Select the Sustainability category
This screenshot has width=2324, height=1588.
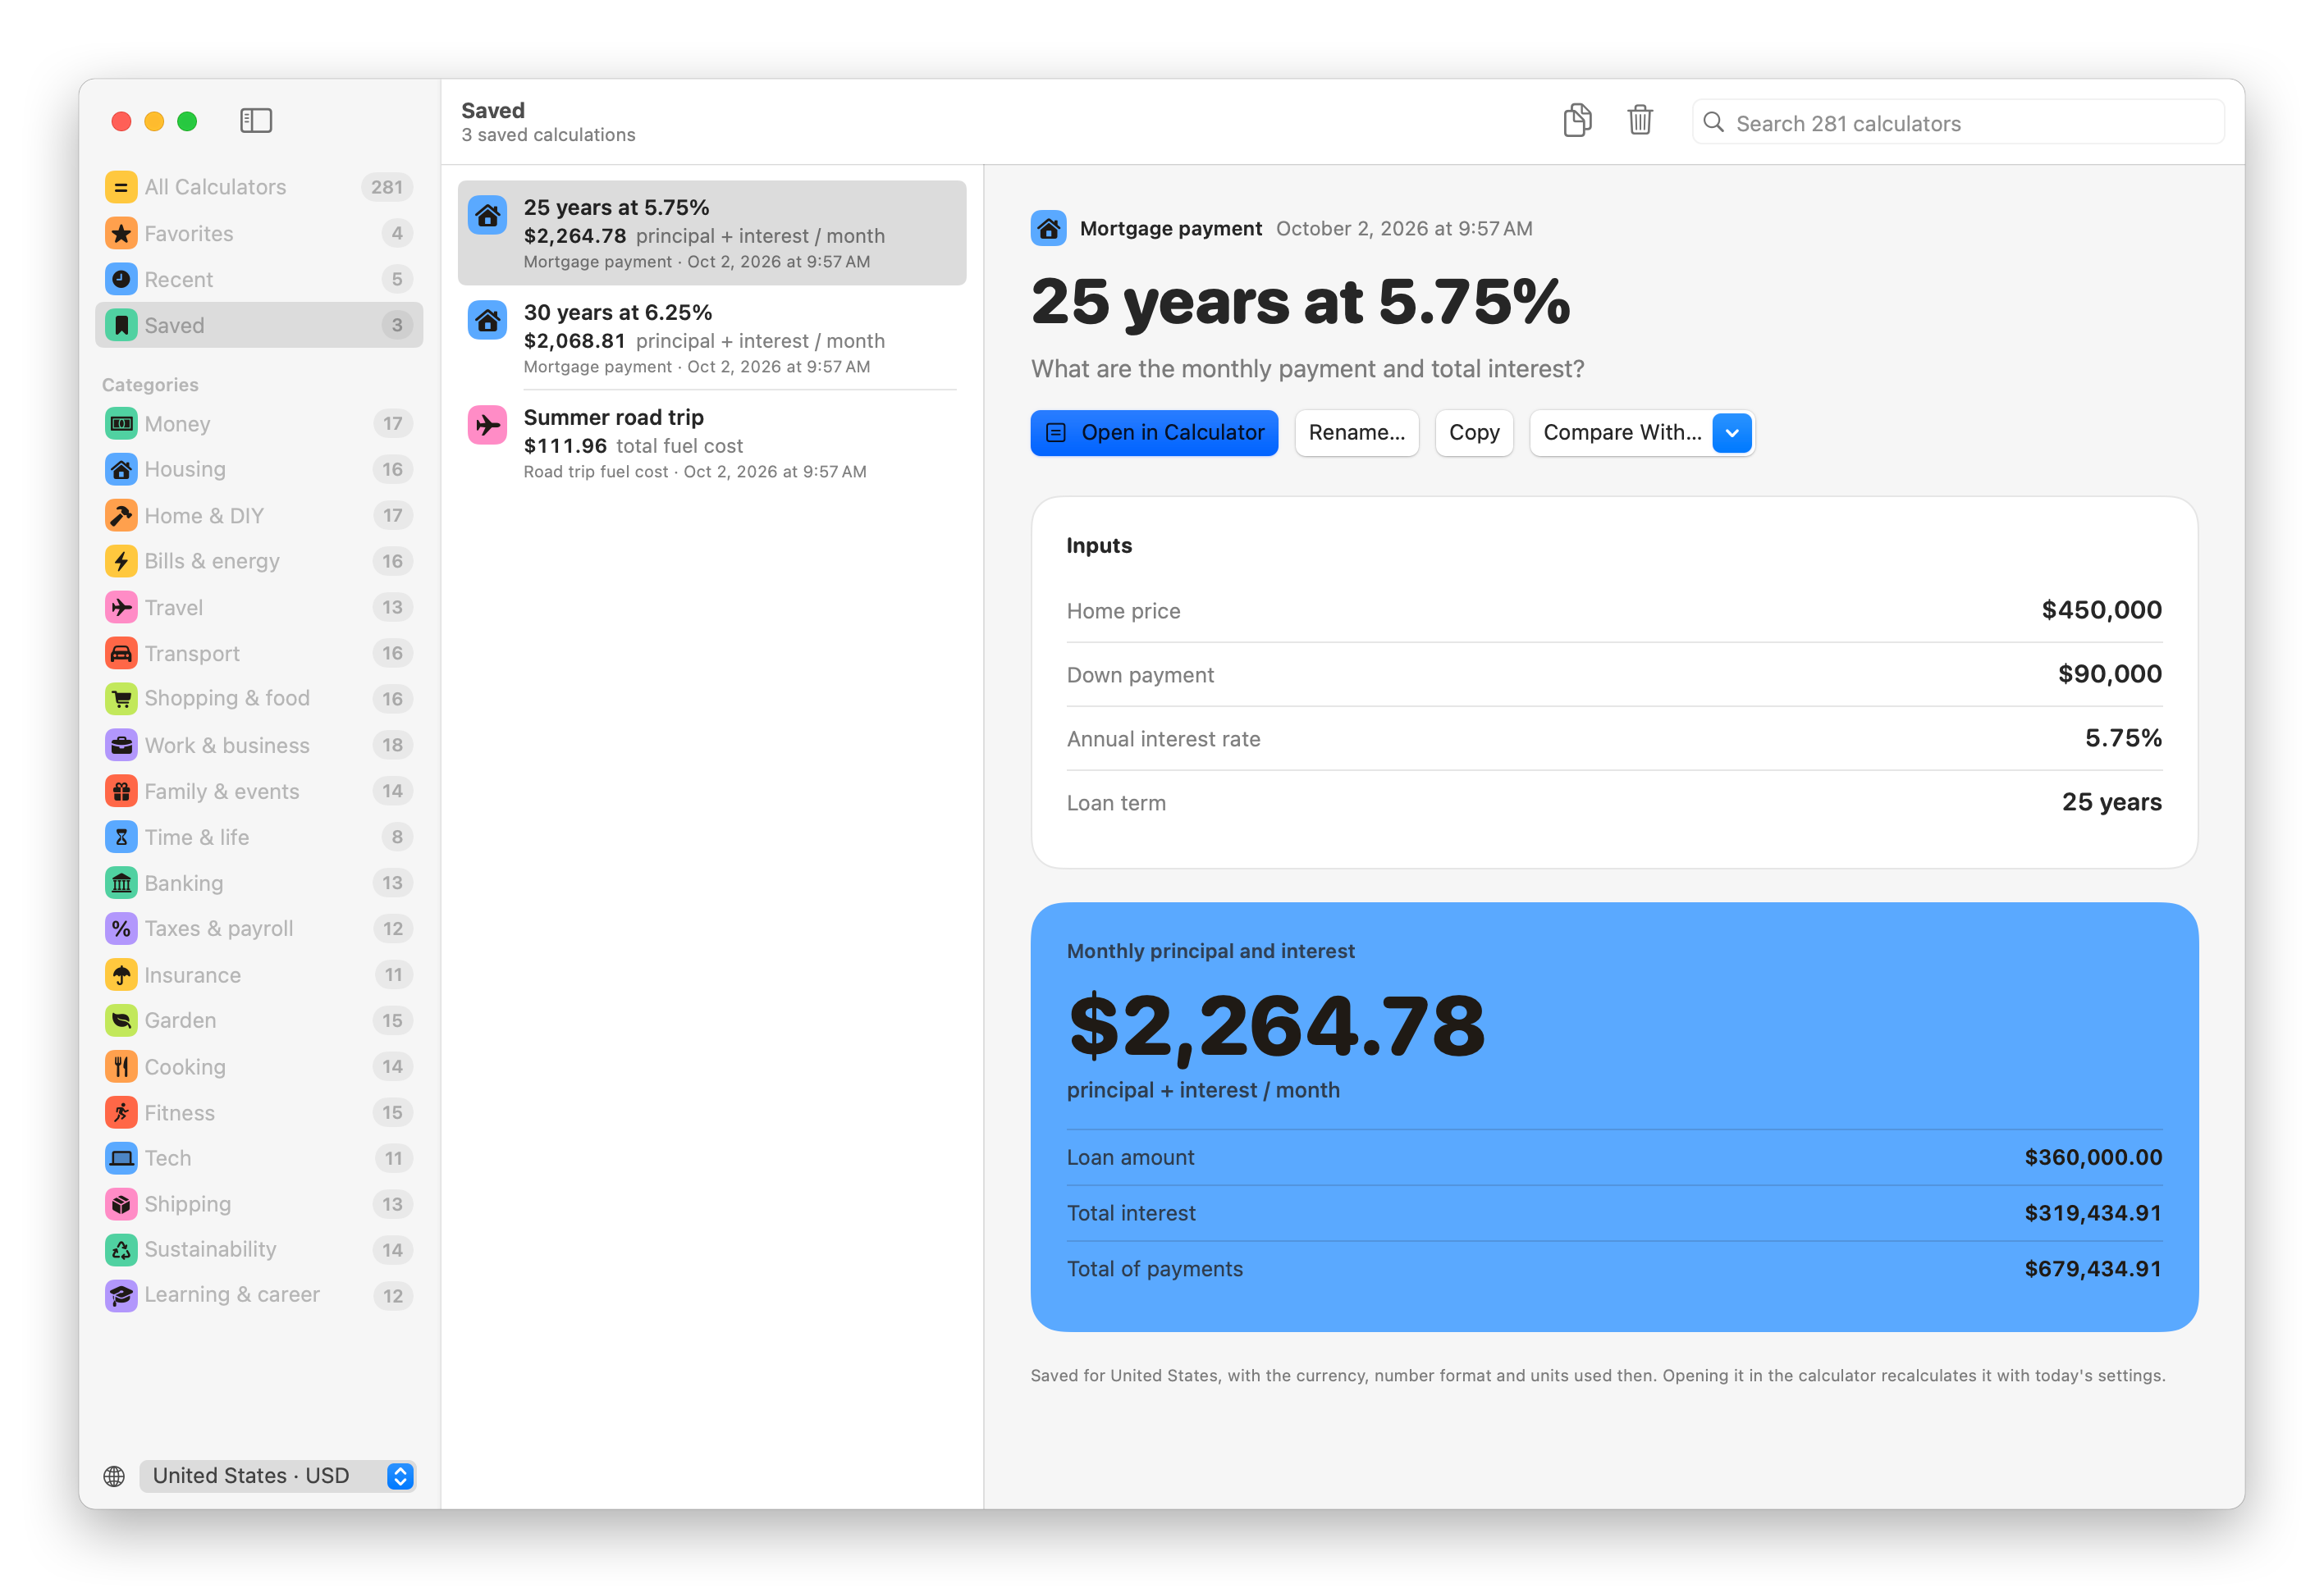coord(259,1249)
